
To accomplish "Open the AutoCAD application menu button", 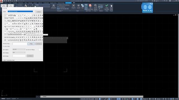I will point(1,1).
